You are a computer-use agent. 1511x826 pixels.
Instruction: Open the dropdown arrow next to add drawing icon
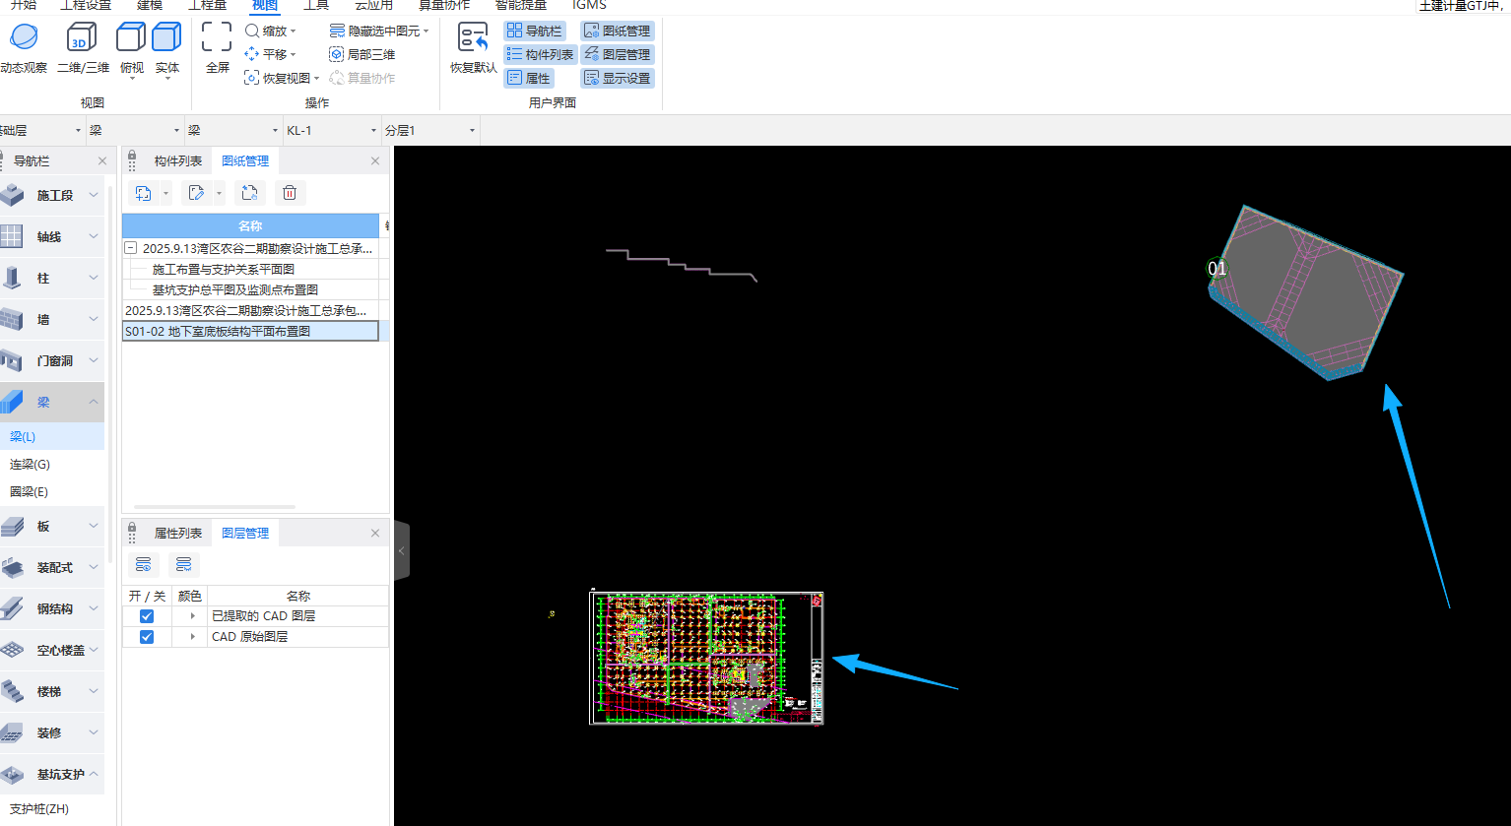point(165,194)
